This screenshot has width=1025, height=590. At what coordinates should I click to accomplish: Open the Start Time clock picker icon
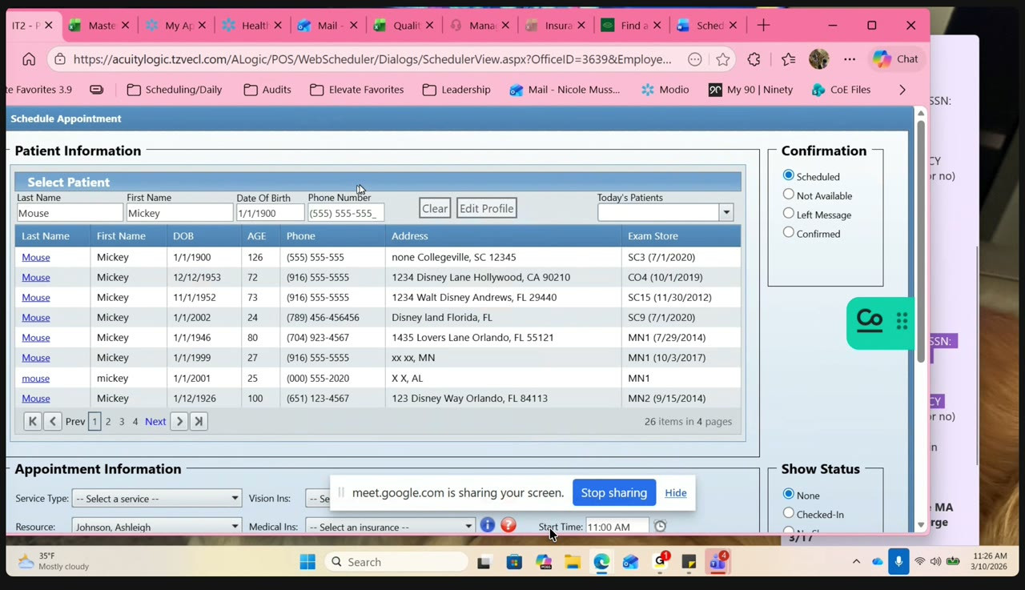click(x=660, y=526)
